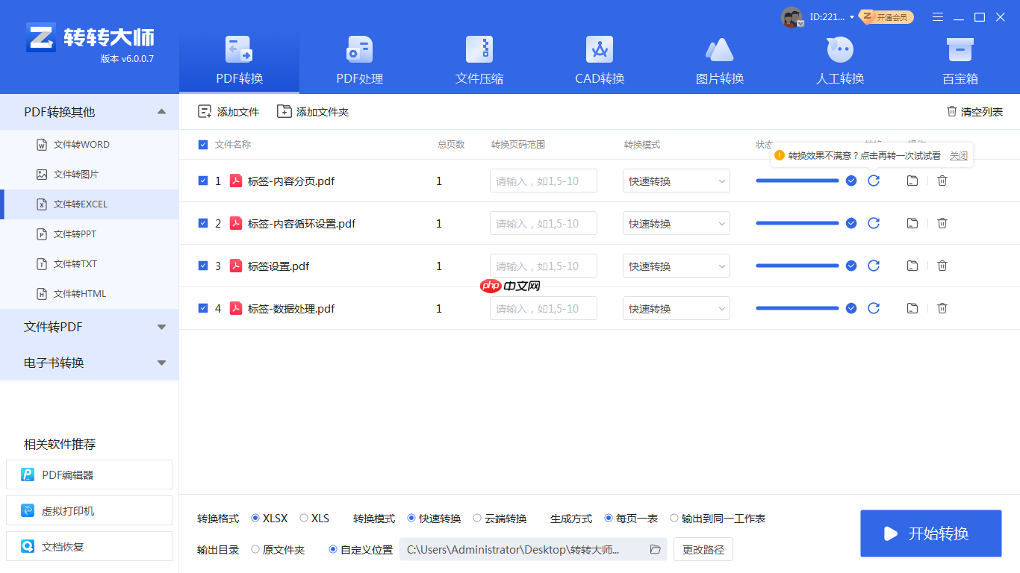Open output folder for 标签-数据处理.pdf
The height and width of the screenshot is (573, 1020).
[912, 308]
